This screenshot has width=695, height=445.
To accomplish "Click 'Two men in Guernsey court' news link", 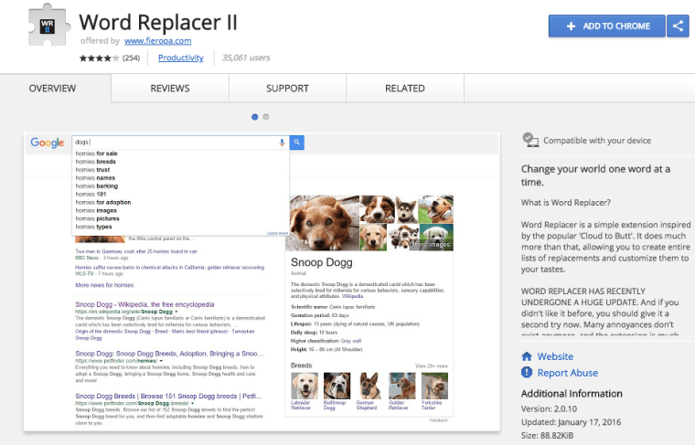I will pos(136,251).
